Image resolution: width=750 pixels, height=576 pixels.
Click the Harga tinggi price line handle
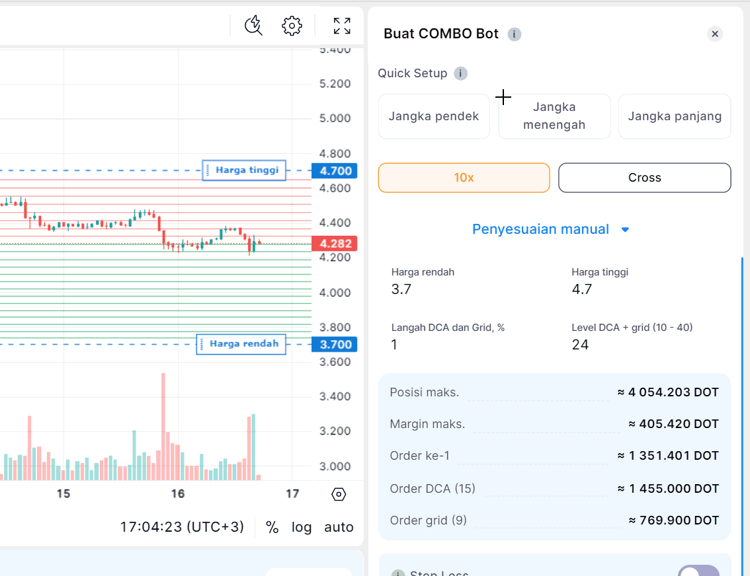pyautogui.click(x=244, y=170)
